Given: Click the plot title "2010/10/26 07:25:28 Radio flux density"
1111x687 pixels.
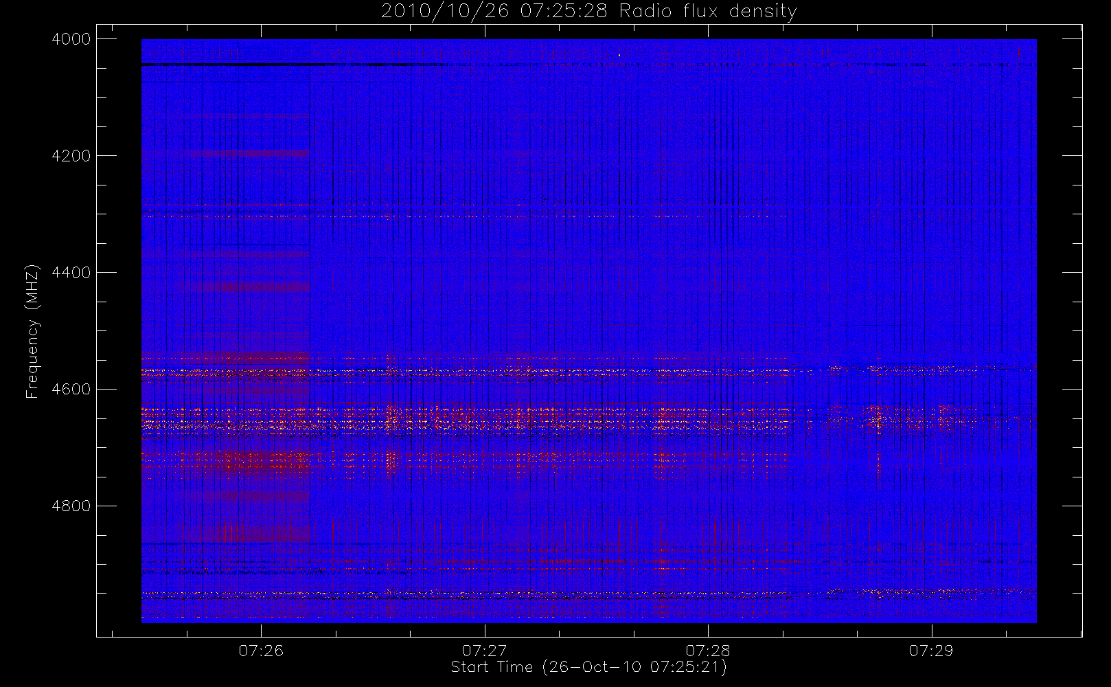Looking at the screenshot, I should click(x=589, y=12).
